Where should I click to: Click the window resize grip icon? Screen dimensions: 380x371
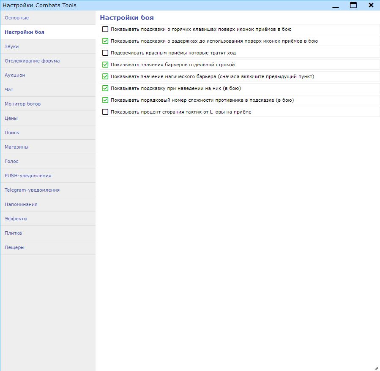pyautogui.click(x=376, y=368)
